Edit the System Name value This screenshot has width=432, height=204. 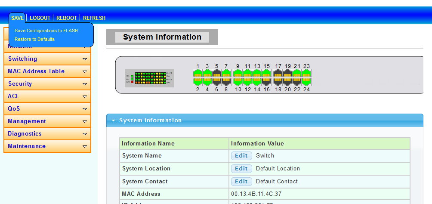click(241, 156)
